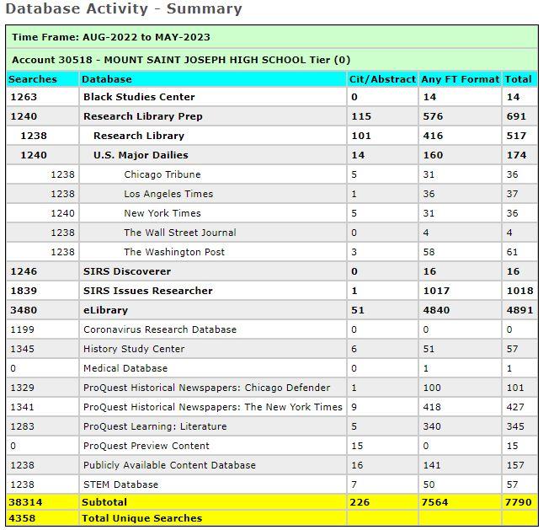This screenshot has width=554, height=530.
Task: Click searches value 1329 for Chicago Defender
Action: [x=22, y=388]
